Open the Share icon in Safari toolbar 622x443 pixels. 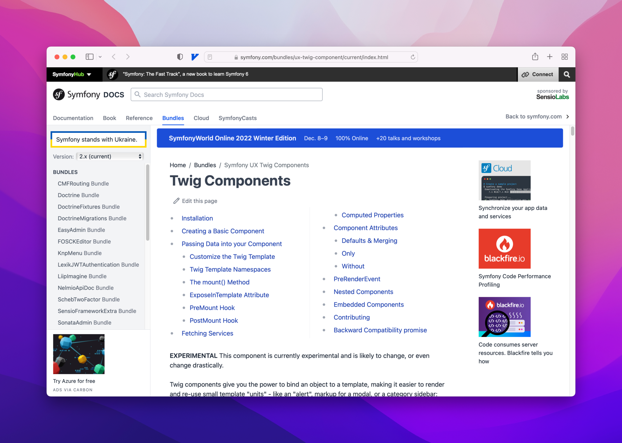pyautogui.click(x=535, y=56)
